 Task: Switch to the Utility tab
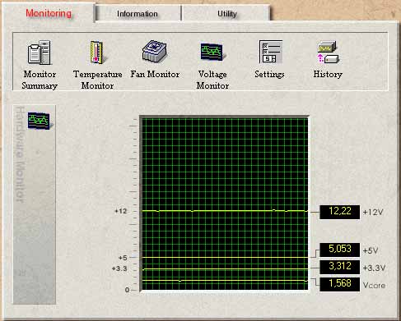(227, 14)
